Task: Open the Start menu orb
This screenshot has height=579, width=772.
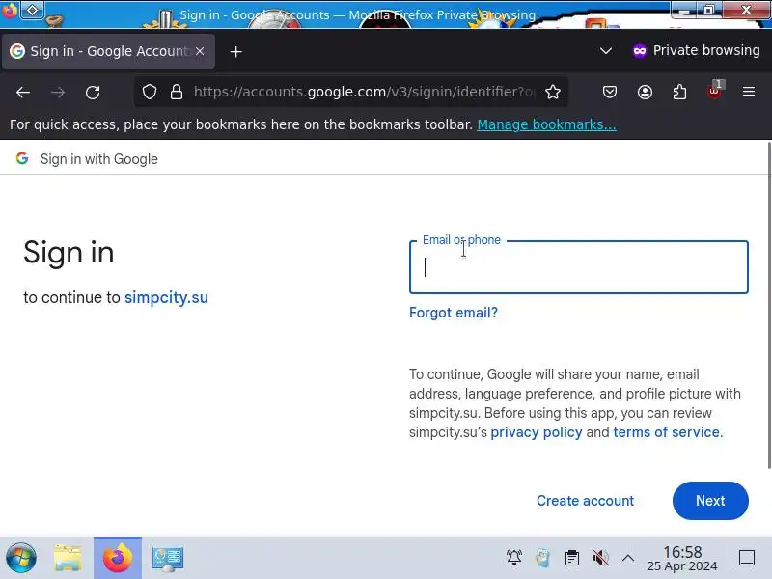Action: 20,559
